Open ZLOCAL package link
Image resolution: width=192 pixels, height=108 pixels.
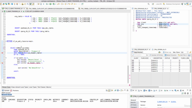click(173, 102)
